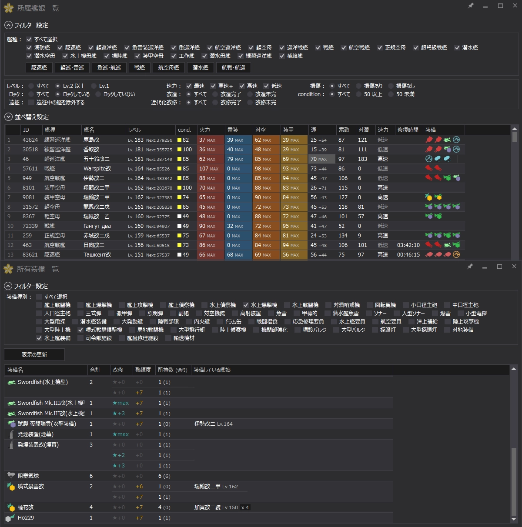The height and width of the screenshot is (527, 522).
Task: Select the Lv.1 level radio button
Action: pos(94,86)
